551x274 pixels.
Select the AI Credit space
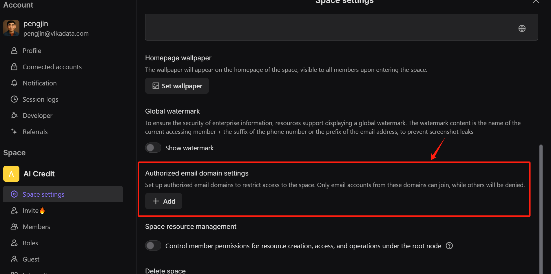pos(39,174)
